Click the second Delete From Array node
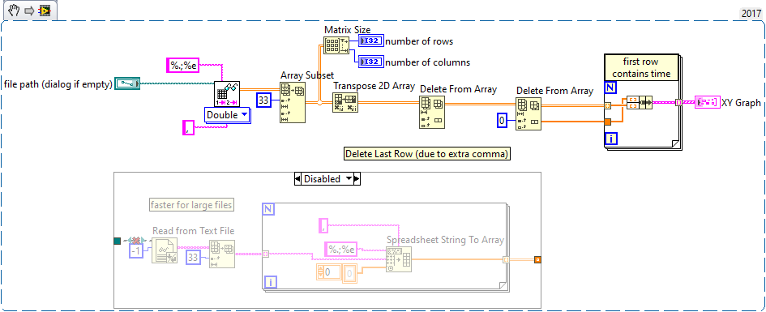Screen dimensions: 766x312 tap(528, 113)
